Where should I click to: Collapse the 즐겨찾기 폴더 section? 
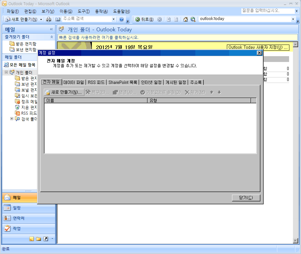pyautogui.click(x=52, y=37)
